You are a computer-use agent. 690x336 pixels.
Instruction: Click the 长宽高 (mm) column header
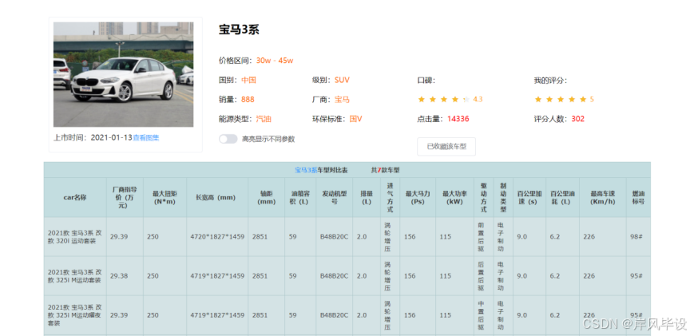[216, 197]
